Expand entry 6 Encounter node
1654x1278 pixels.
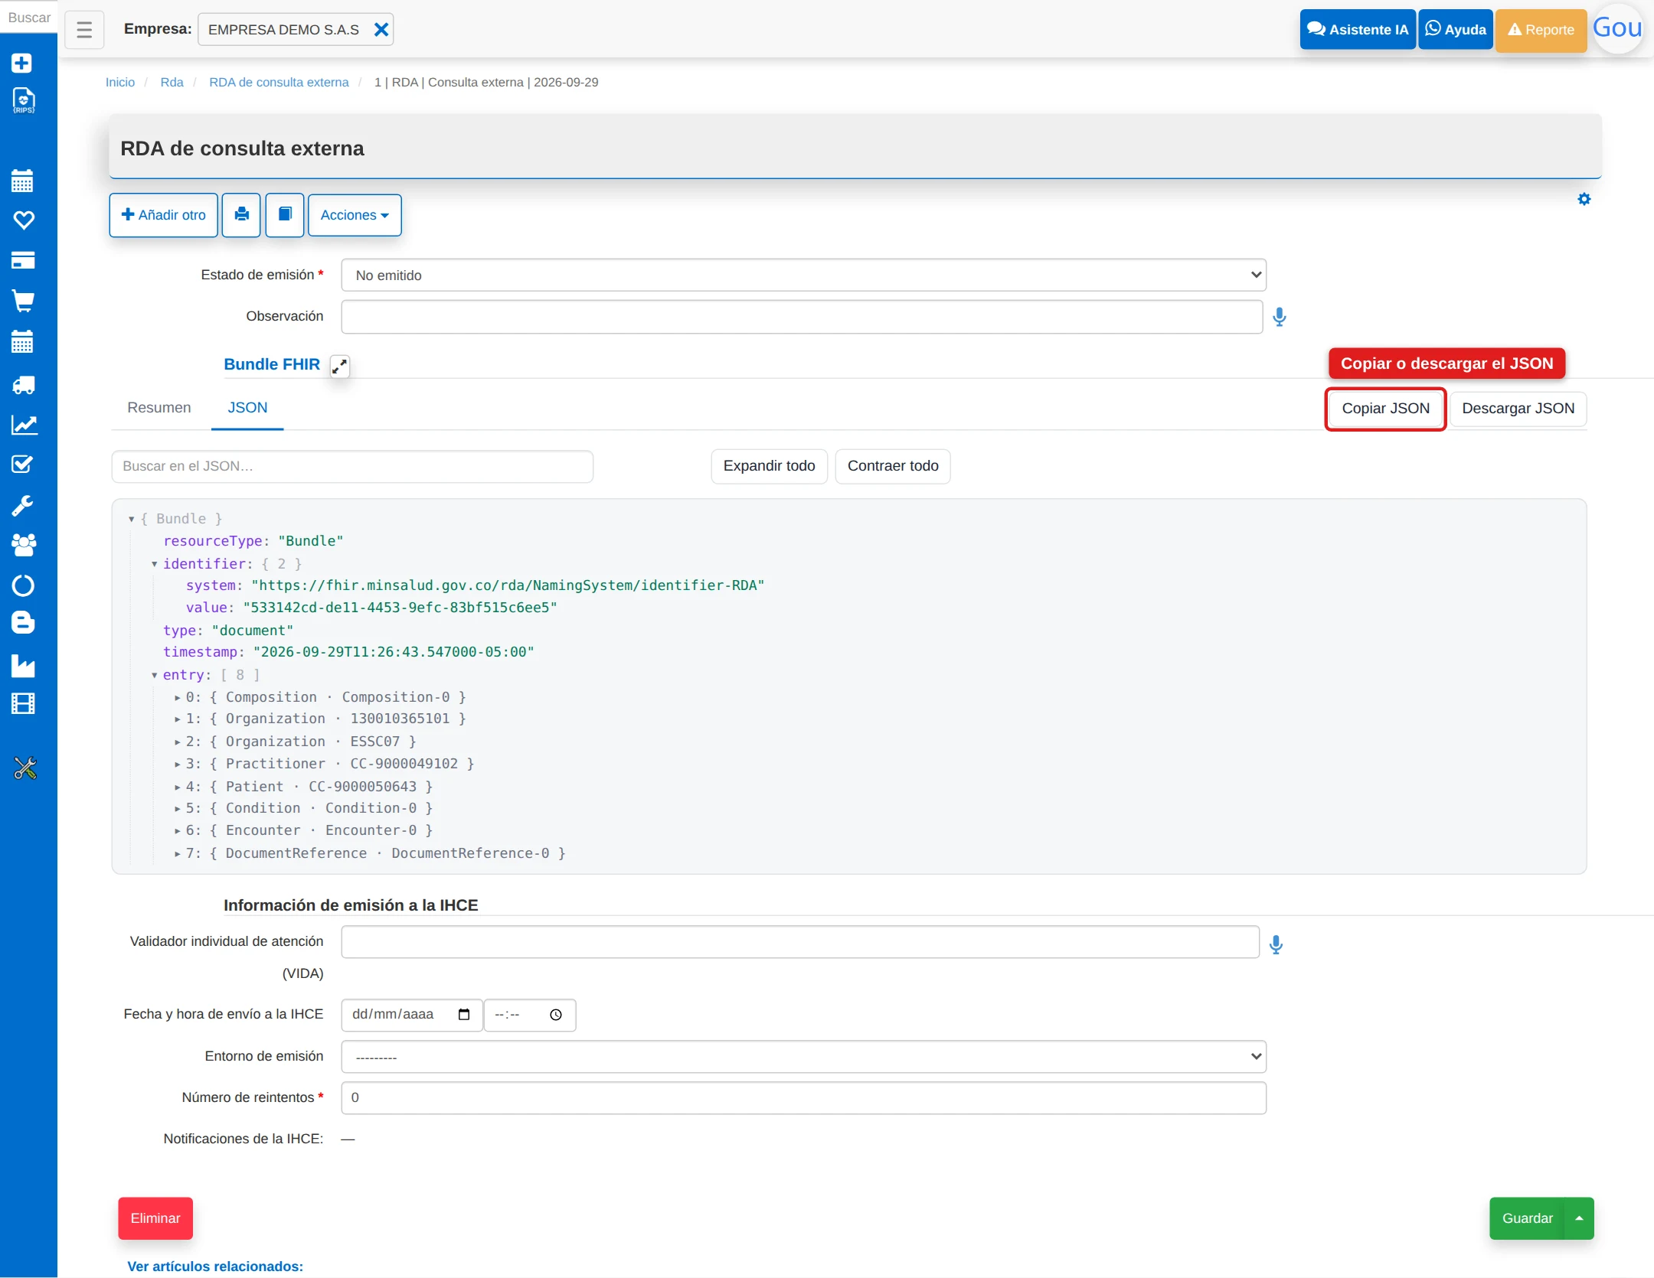(x=178, y=830)
